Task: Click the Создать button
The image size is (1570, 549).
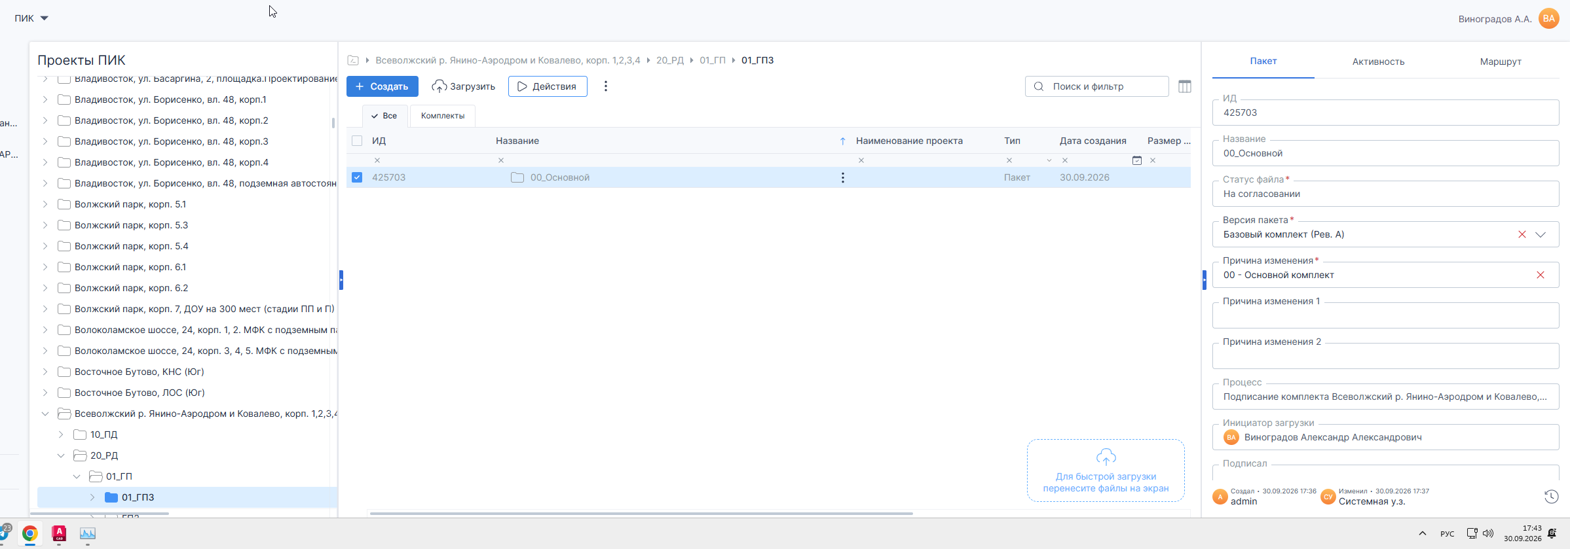Action: tap(383, 86)
